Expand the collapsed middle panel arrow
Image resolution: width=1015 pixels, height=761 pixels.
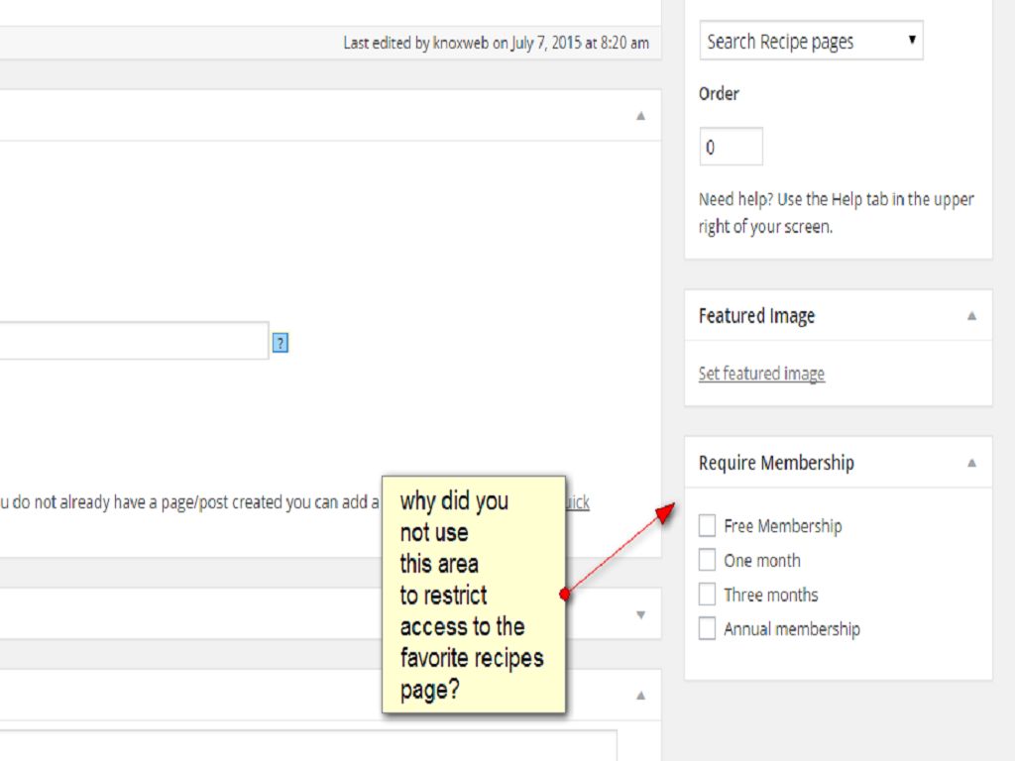(640, 614)
